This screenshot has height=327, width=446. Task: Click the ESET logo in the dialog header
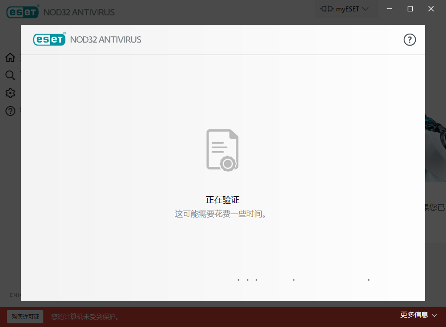pyautogui.click(x=50, y=39)
